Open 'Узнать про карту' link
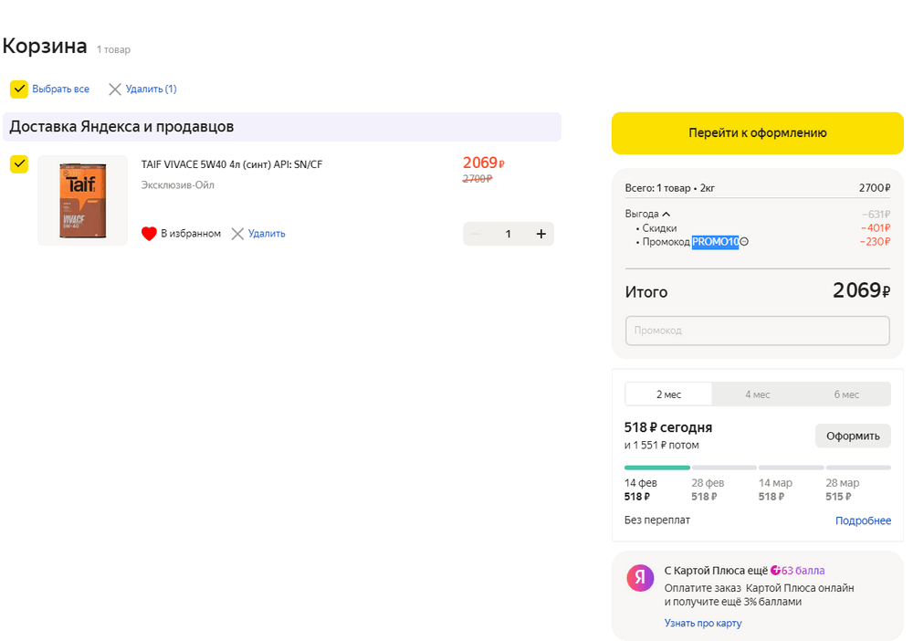 click(x=703, y=623)
